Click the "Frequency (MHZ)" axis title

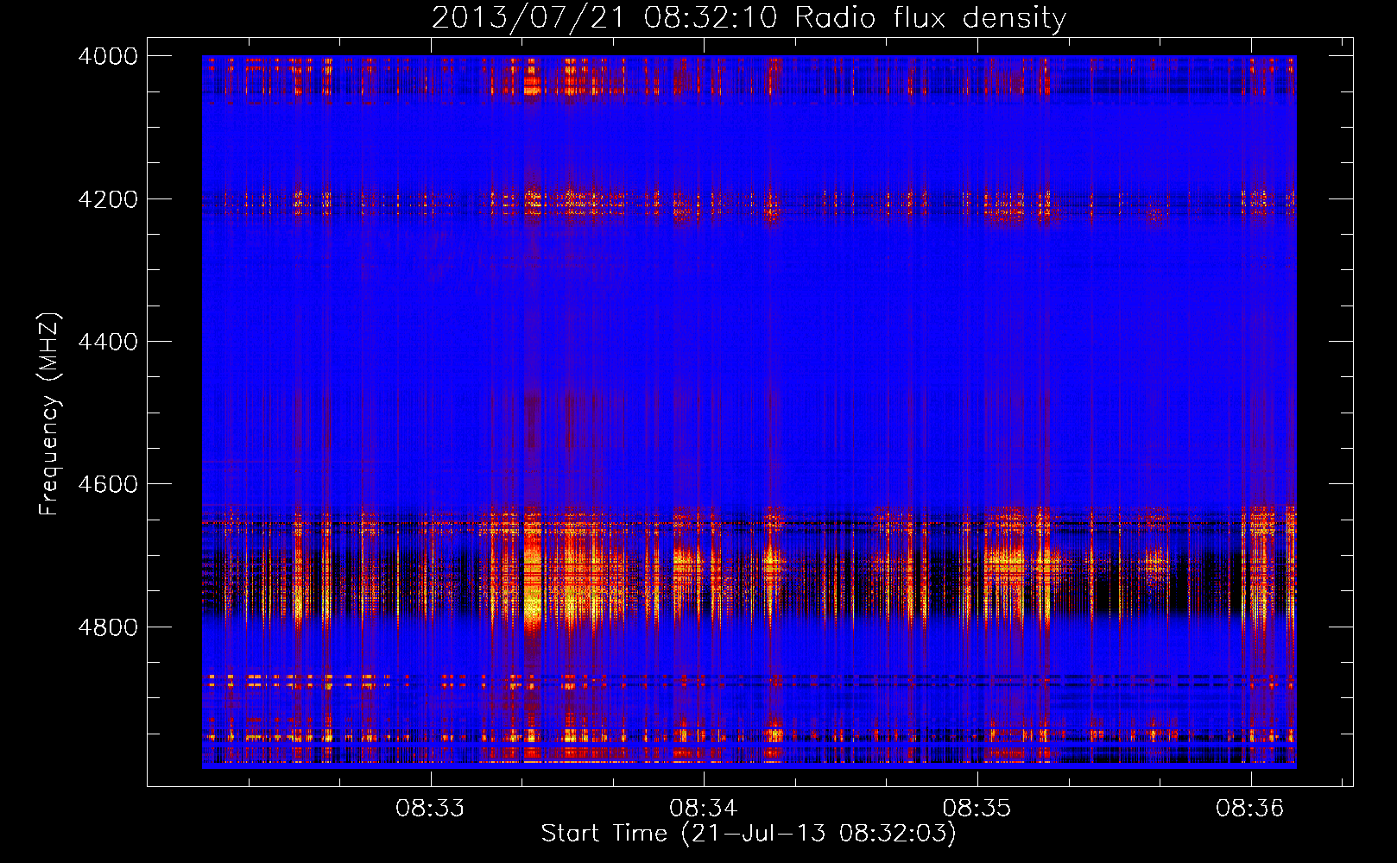49,414
